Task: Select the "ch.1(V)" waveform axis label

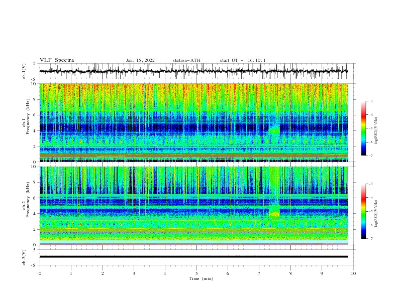Action: tap(24, 71)
